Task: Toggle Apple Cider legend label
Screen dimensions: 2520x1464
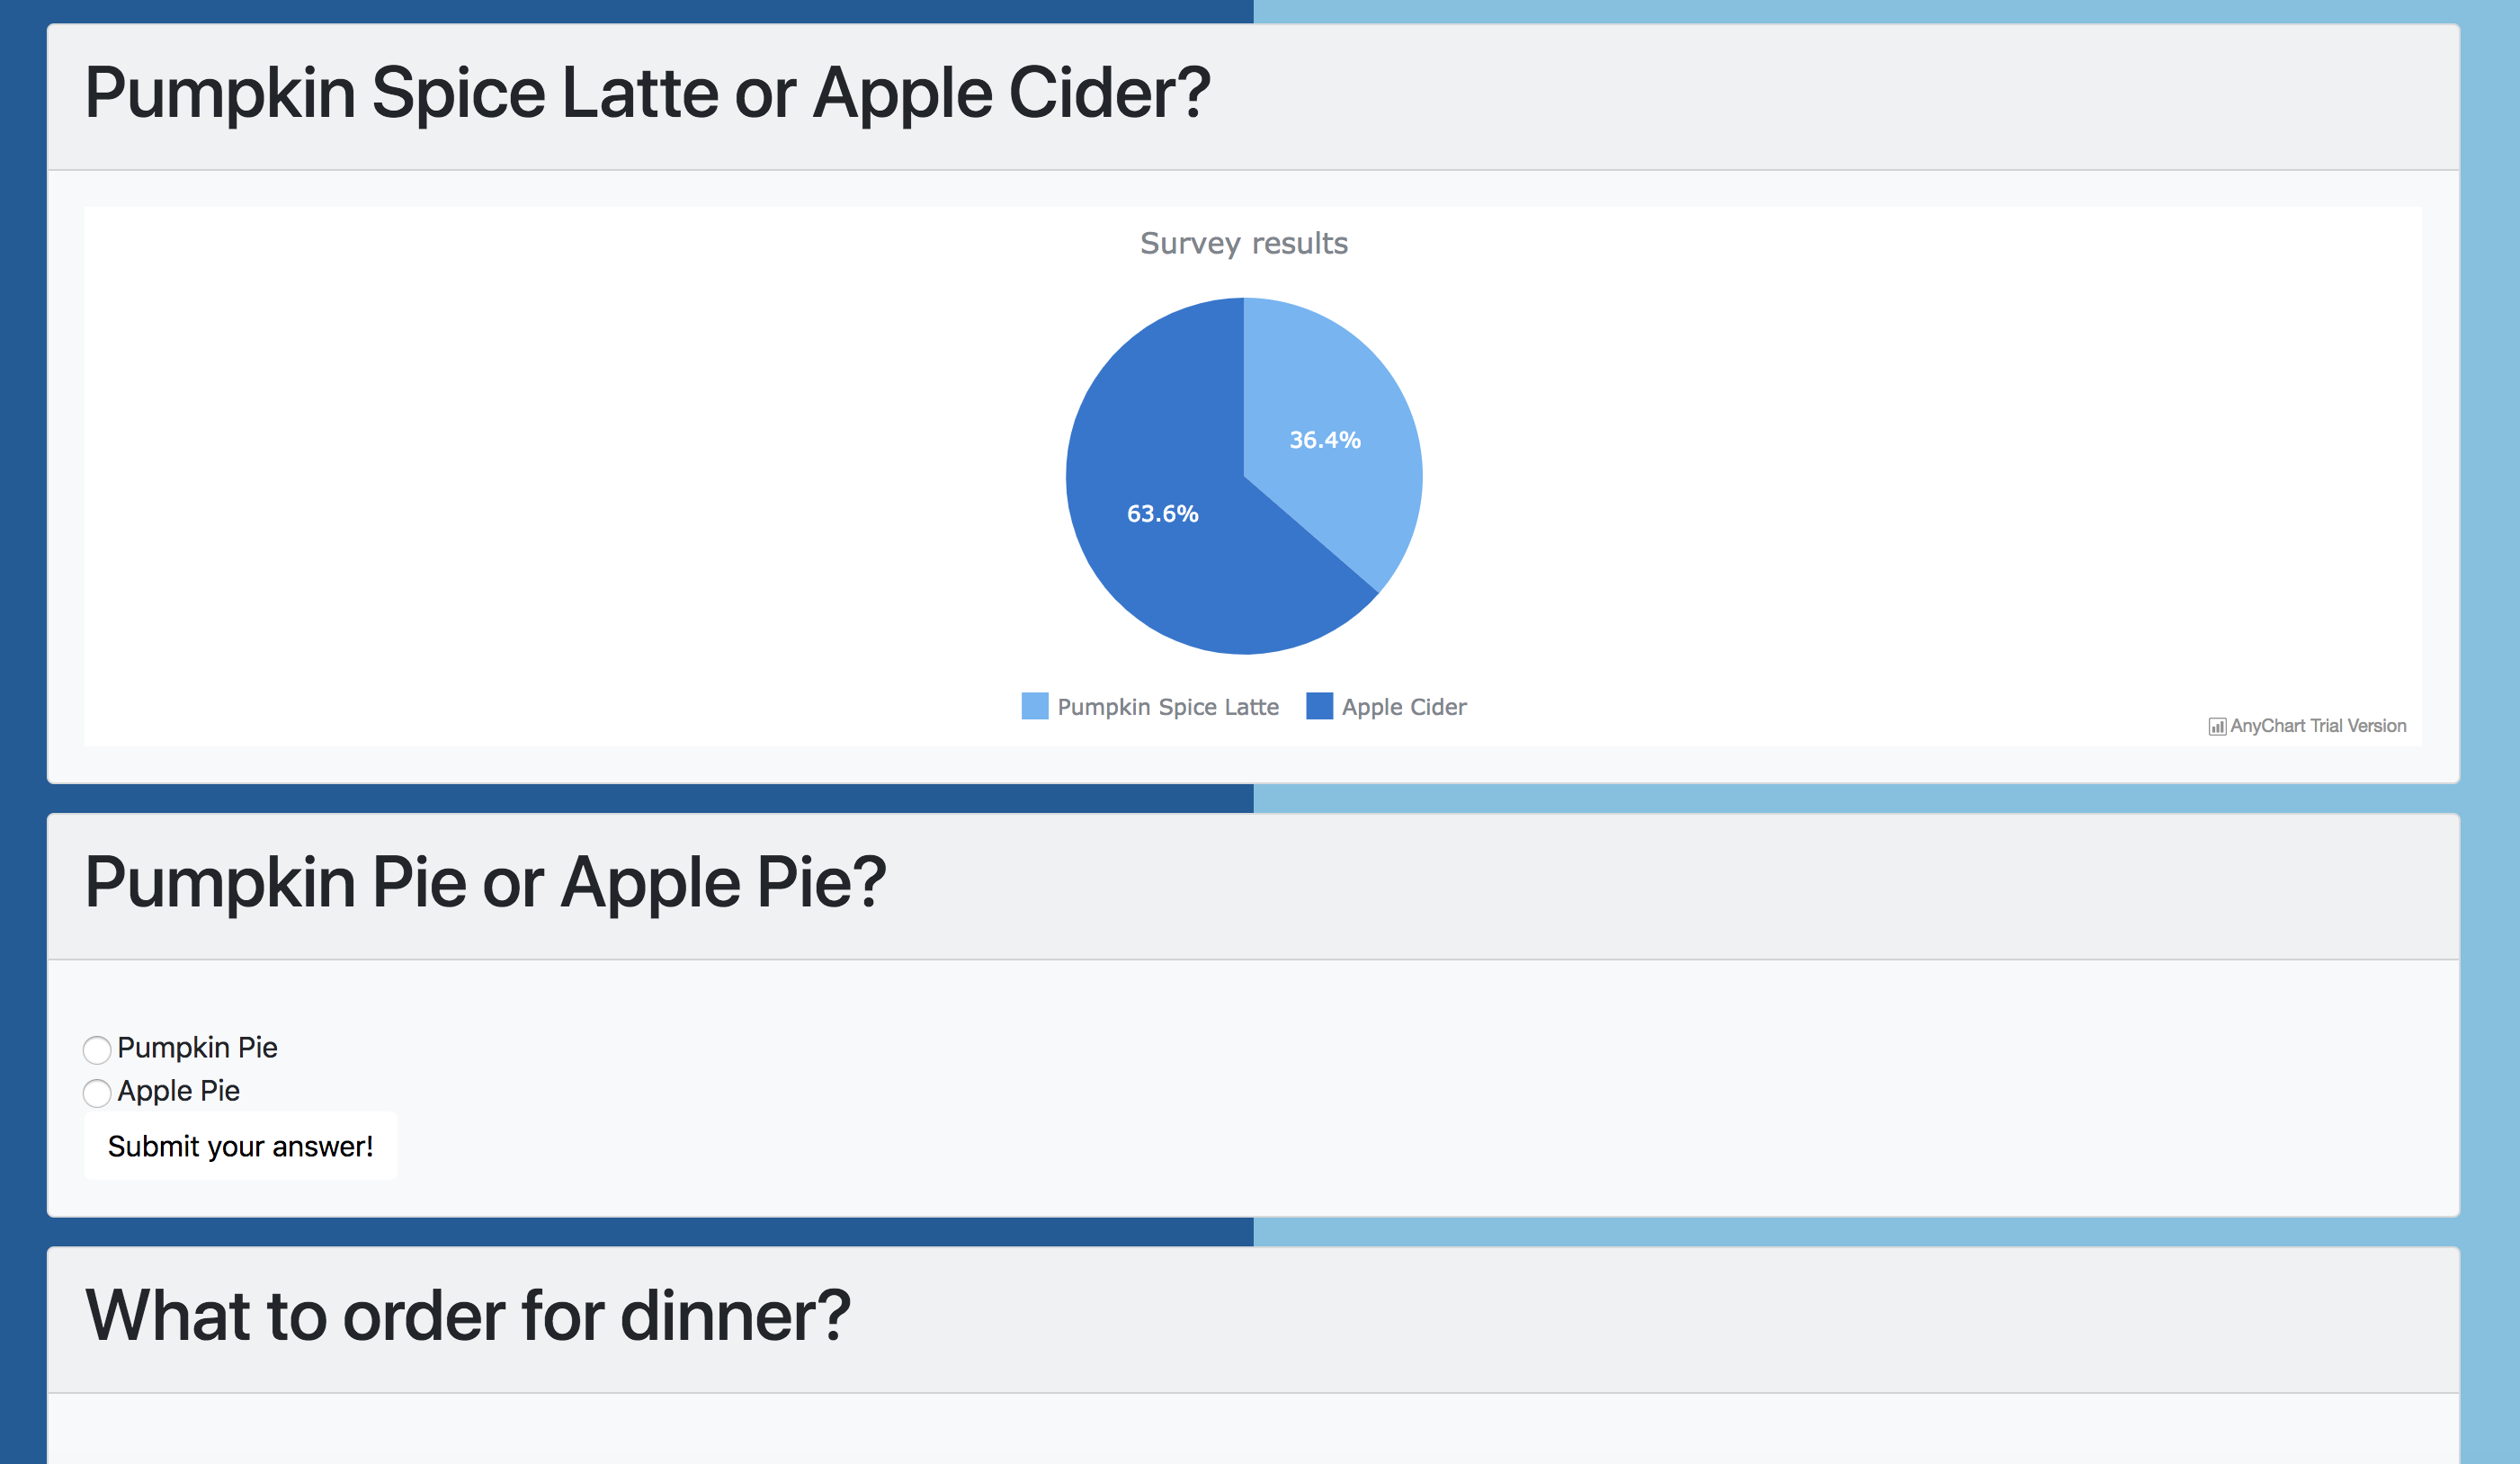Action: [1404, 707]
